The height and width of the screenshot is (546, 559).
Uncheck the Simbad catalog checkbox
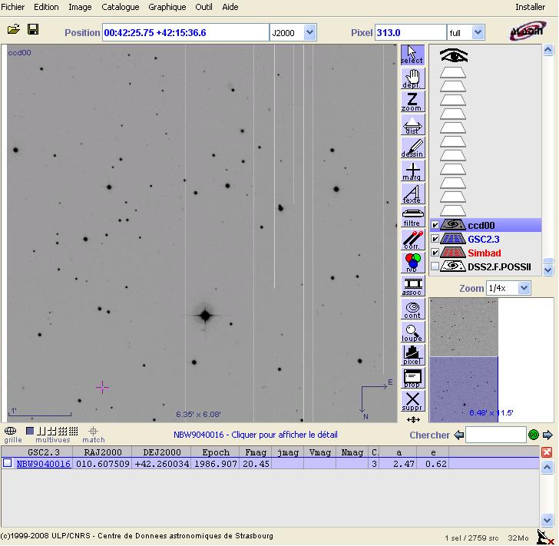(435, 253)
